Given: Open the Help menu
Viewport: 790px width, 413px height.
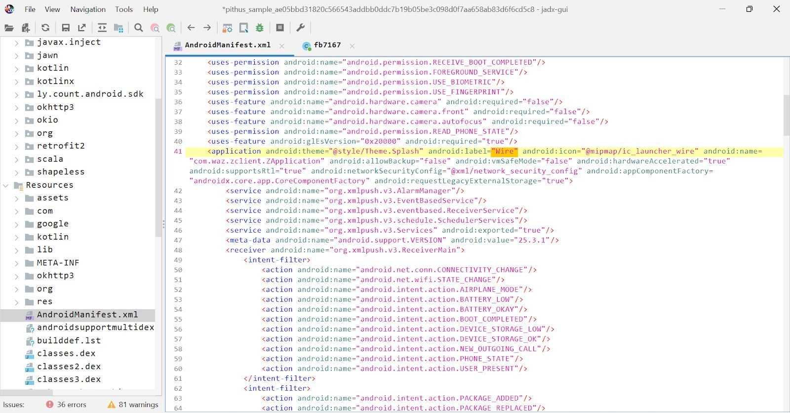Looking at the screenshot, I should 151,9.
